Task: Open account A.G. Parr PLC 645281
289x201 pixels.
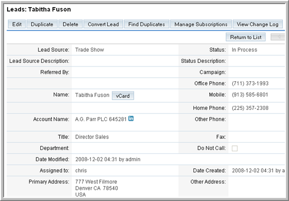Action: coord(101,119)
